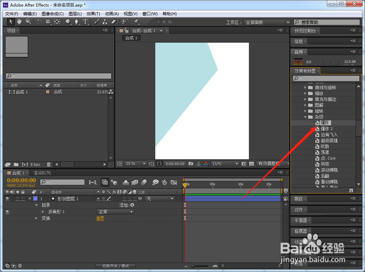The width and height of the screenshot is (365, 272).
Task: Click the 8 bpc color depth button
Action: tap(35, 164)
